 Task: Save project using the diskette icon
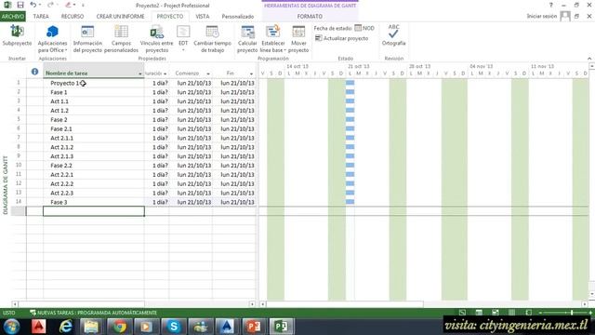[20, 5]
